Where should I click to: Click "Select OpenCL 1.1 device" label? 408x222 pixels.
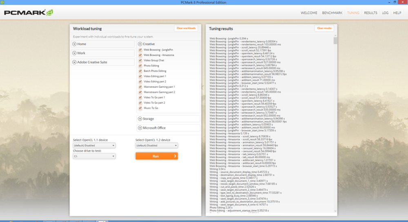[90, 140]
